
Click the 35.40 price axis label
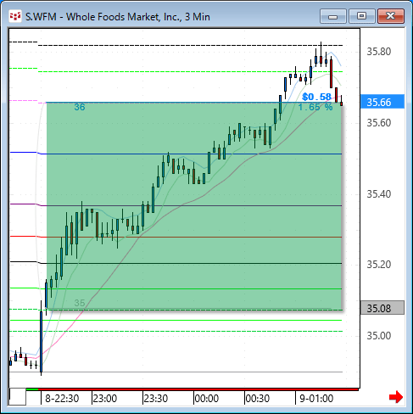(379, 194)
